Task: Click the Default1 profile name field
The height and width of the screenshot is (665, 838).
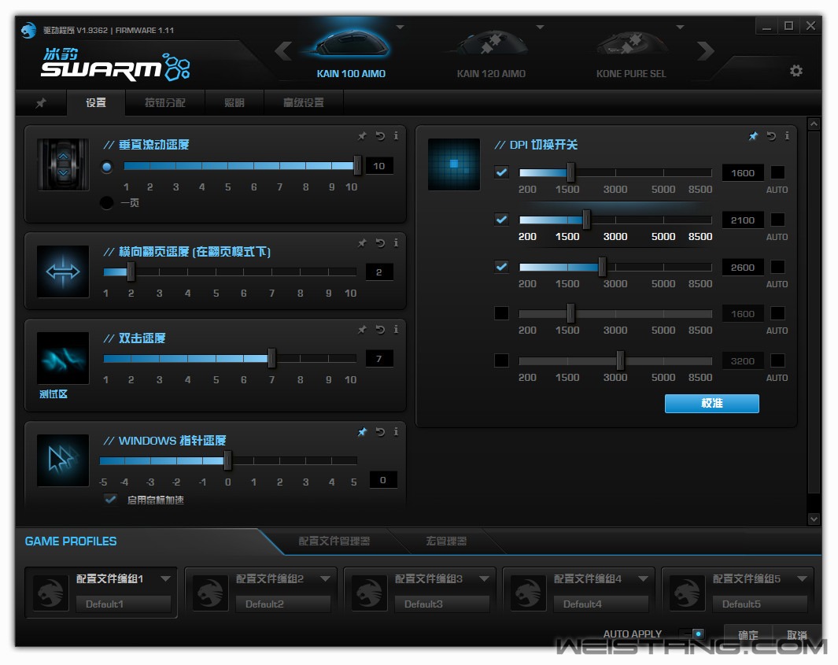Action: click(123, 604)
